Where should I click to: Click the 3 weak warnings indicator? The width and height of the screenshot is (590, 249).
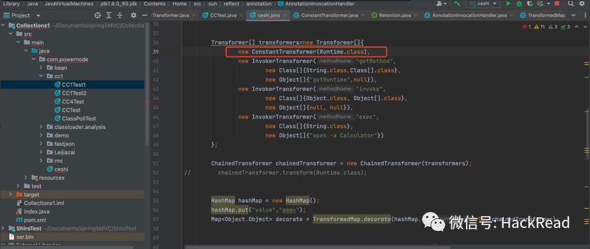tap(552, 26)
